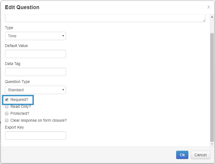The height and width of the screenshot is (164, 215).
Task: Focus the Data Tag text field
Action: [36, 72]
